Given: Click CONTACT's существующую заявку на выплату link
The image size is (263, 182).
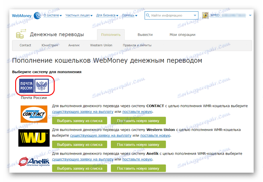Looking at the screenshot, I should (83, 111).
